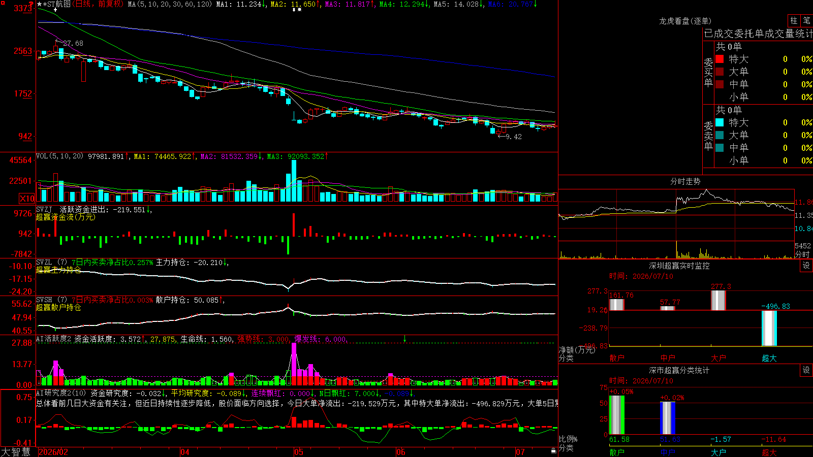Click the 深市超赢分类统计 panel title
Viewport: 813px width, 457px height.
[x=679, y=370]
